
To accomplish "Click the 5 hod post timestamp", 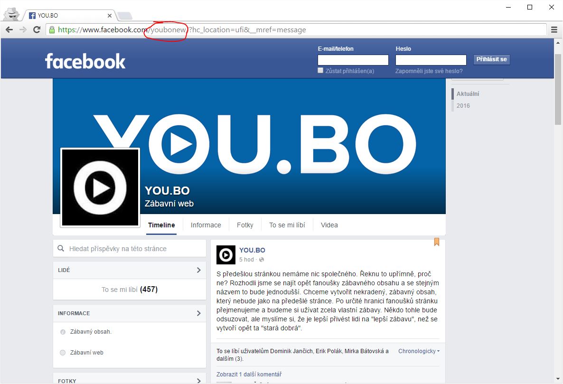I will (246, 260).
